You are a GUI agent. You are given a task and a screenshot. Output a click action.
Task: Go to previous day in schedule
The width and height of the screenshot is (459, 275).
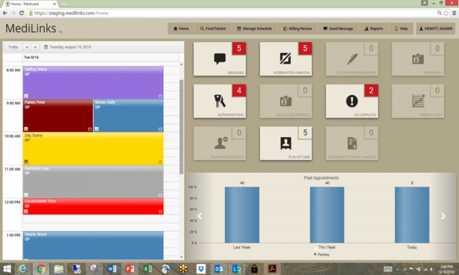27,47
